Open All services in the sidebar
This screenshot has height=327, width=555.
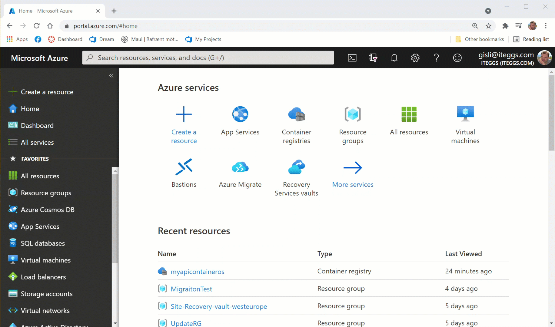coord(31,142)
